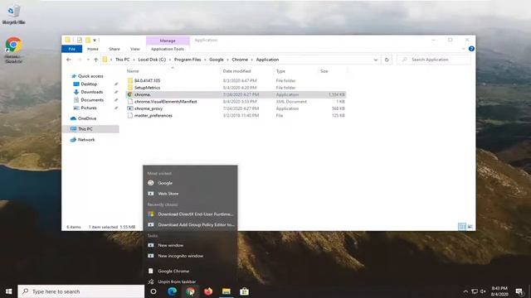Select the Manage contextual tab

click(168, 41)
